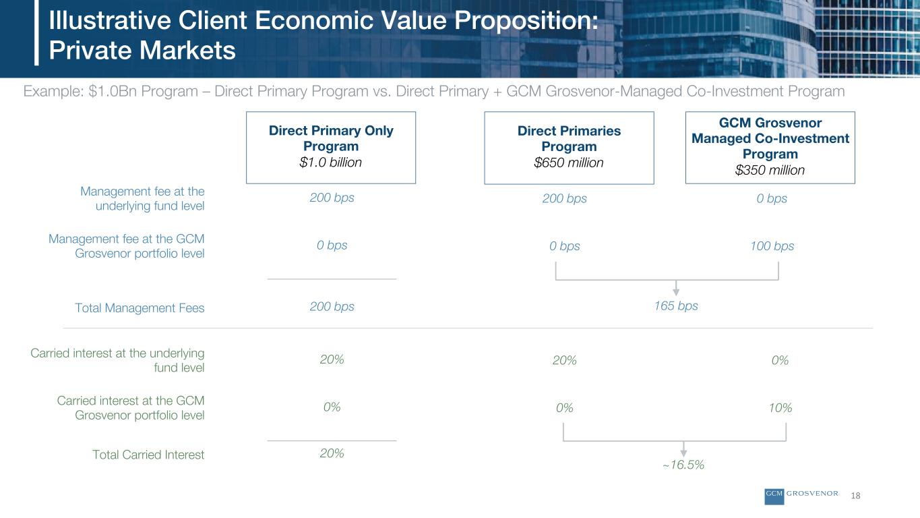Click the 10% co-investment carried interest value

click(x=781, y=408)
